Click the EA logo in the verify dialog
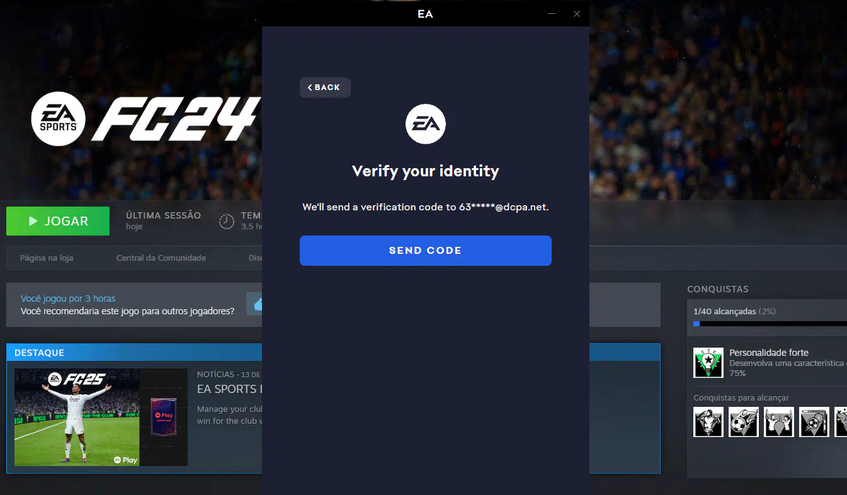This screenshot has width=847, height=495. pyautogui.click(x=426, y=124)
